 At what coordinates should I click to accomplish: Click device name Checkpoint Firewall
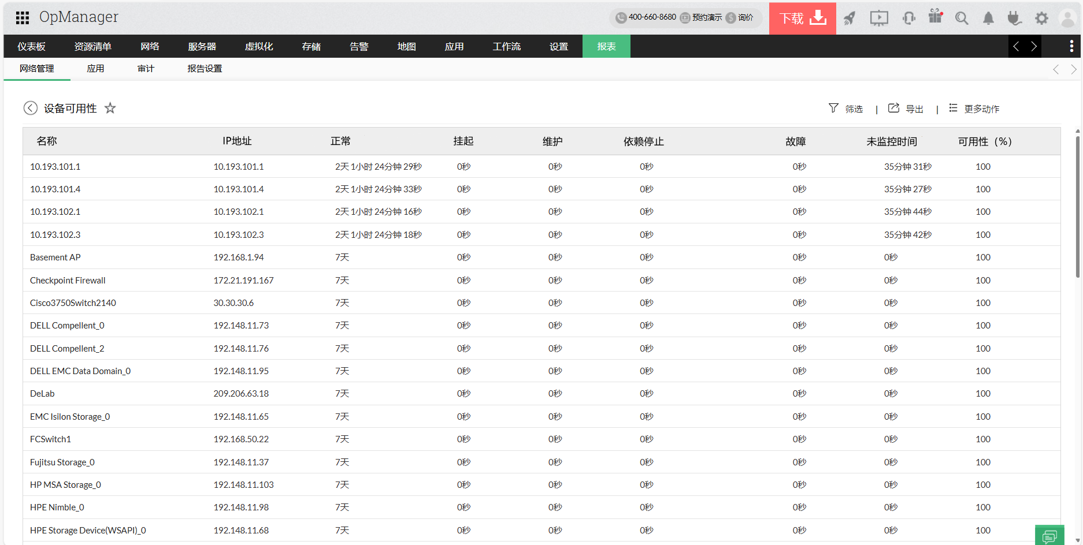tap(68, 281)
